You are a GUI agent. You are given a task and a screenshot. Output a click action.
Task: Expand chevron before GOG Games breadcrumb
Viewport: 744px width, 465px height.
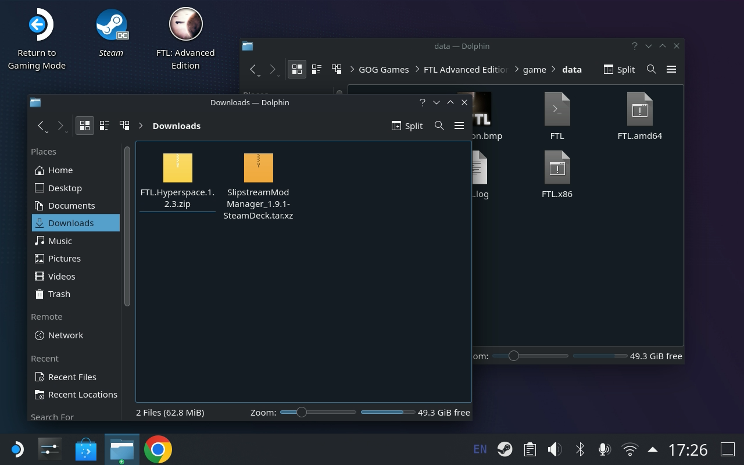352,69
